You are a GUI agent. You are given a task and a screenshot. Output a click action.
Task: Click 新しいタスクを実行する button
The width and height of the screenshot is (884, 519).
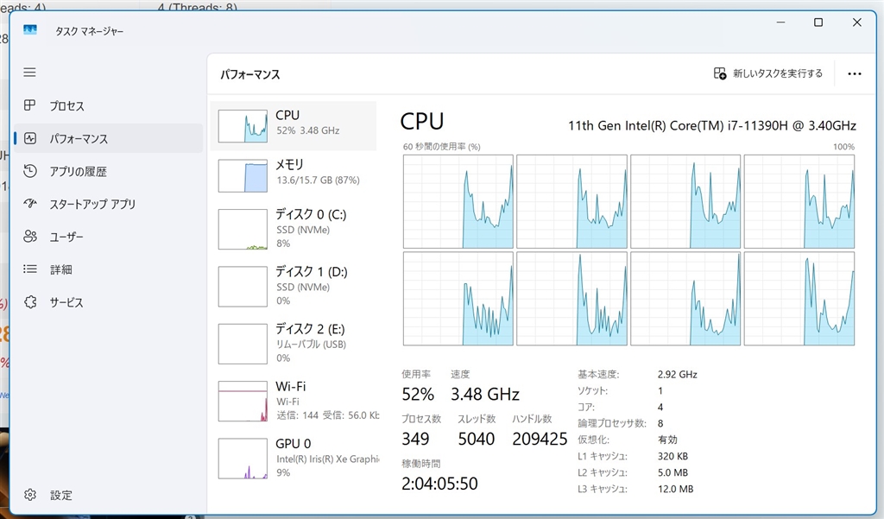click(768, 73)
